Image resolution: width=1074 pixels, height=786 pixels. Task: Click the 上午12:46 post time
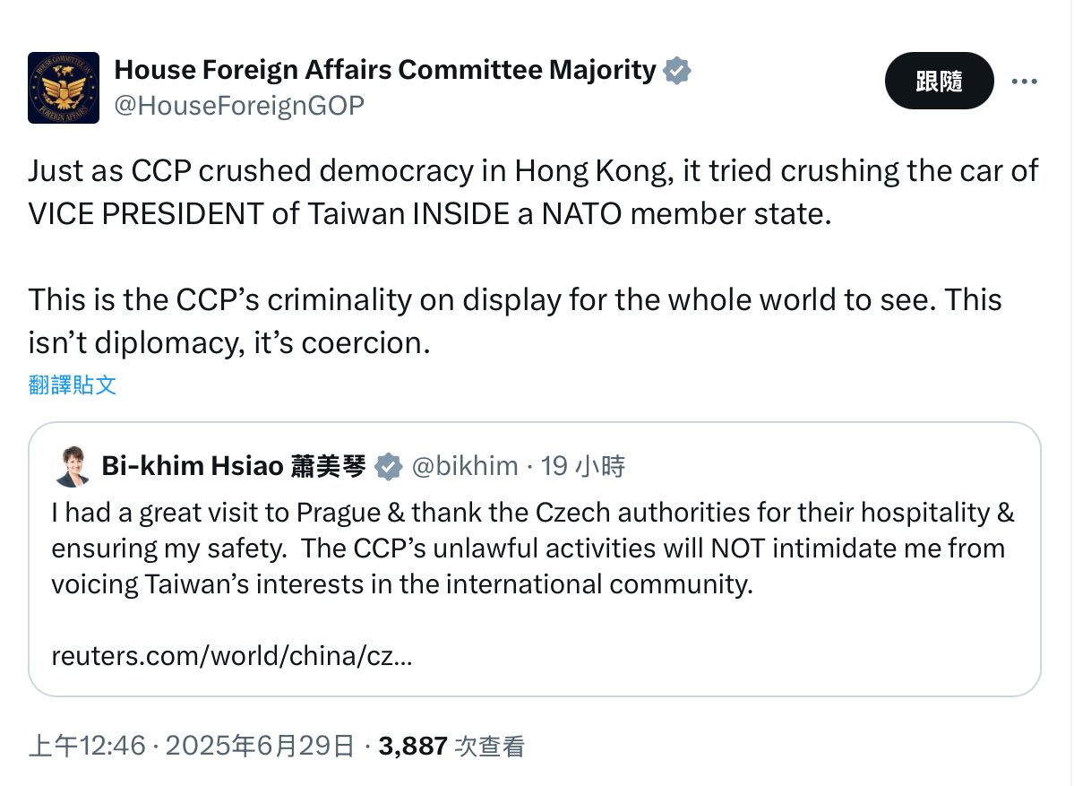(87, 746)
